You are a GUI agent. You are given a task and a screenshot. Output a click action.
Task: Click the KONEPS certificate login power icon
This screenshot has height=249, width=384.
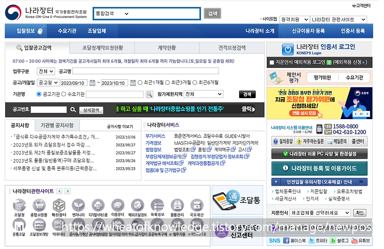[x=288, y=50]
